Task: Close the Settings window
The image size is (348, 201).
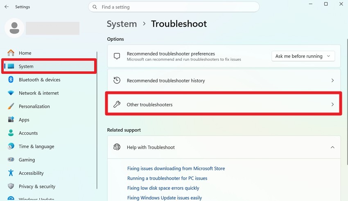Action: pos(341,4)
